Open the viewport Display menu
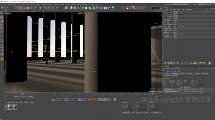Screen dimensions: 215x120 click(x=19, y=11)
